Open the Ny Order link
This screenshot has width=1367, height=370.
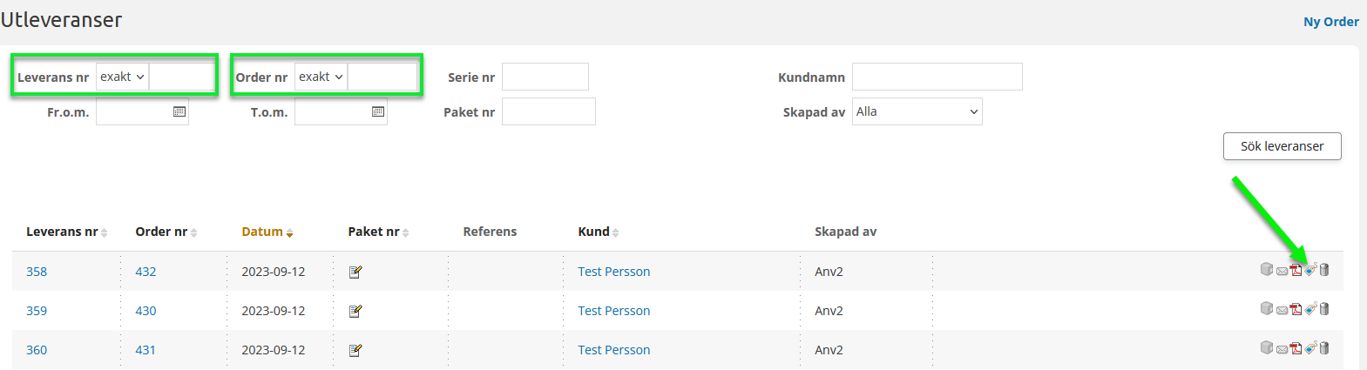point(1330,22)
